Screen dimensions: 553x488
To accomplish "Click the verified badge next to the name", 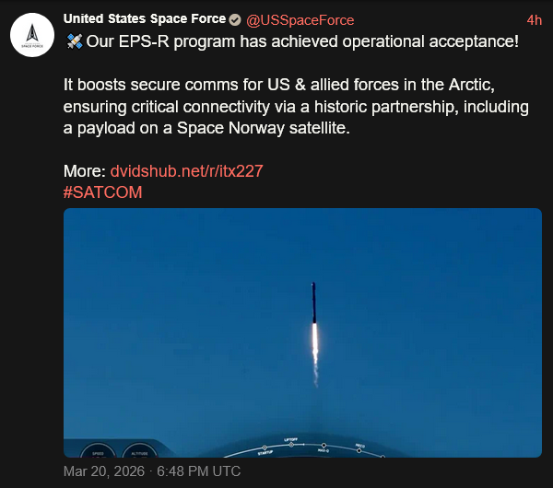I will point(236,20).
